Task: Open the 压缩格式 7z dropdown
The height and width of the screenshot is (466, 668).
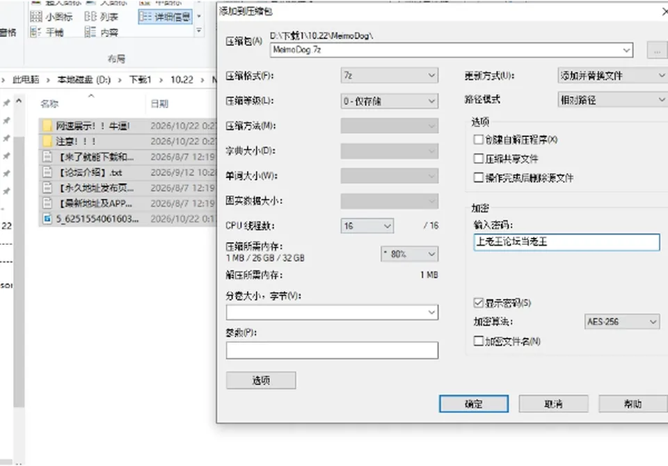Action: click(390, 76)
